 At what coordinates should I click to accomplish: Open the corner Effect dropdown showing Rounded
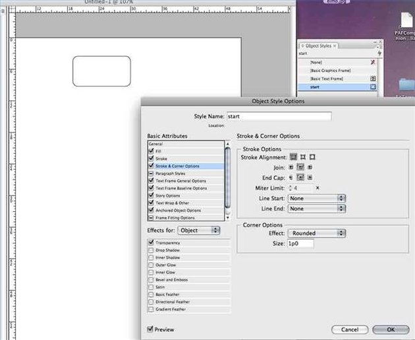(317, 234)
